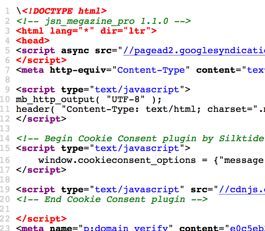Click closing script tag on line 17
The height and width of the screenshot is (231, 265).
click(x=41, y=170)
